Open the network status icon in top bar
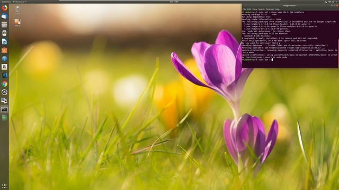The image size is (339, 190). coord(326,2)
